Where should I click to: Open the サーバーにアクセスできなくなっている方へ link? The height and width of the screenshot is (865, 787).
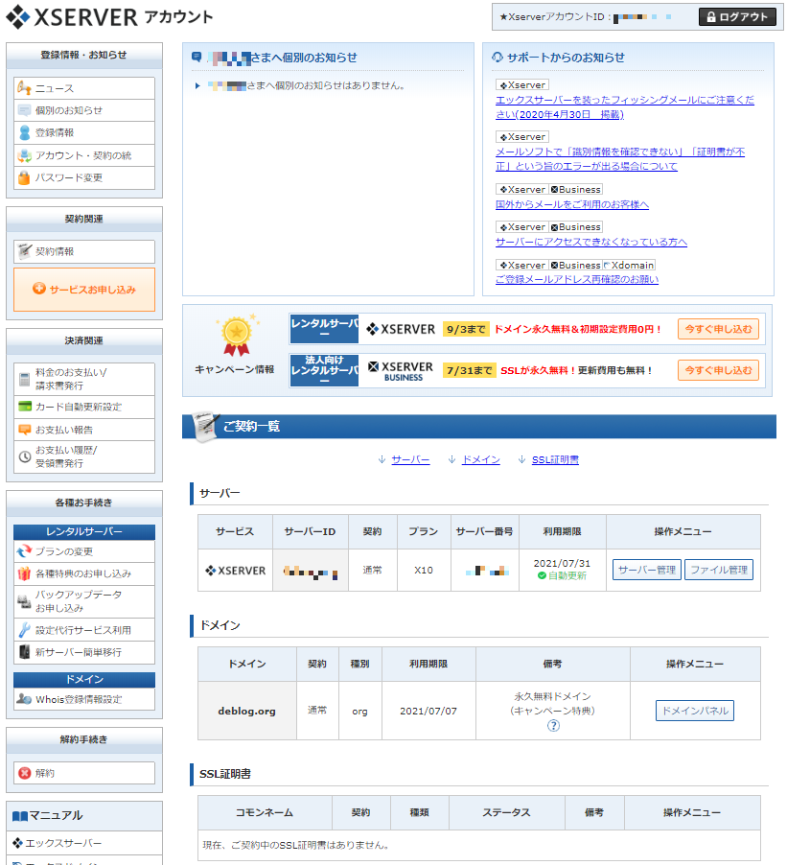[591, 243]
